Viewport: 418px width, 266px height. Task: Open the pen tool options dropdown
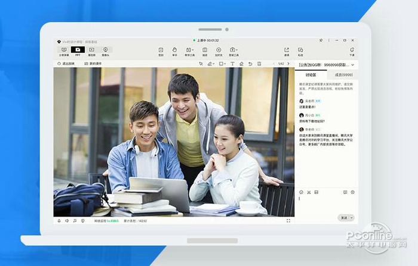coord(214,64)
